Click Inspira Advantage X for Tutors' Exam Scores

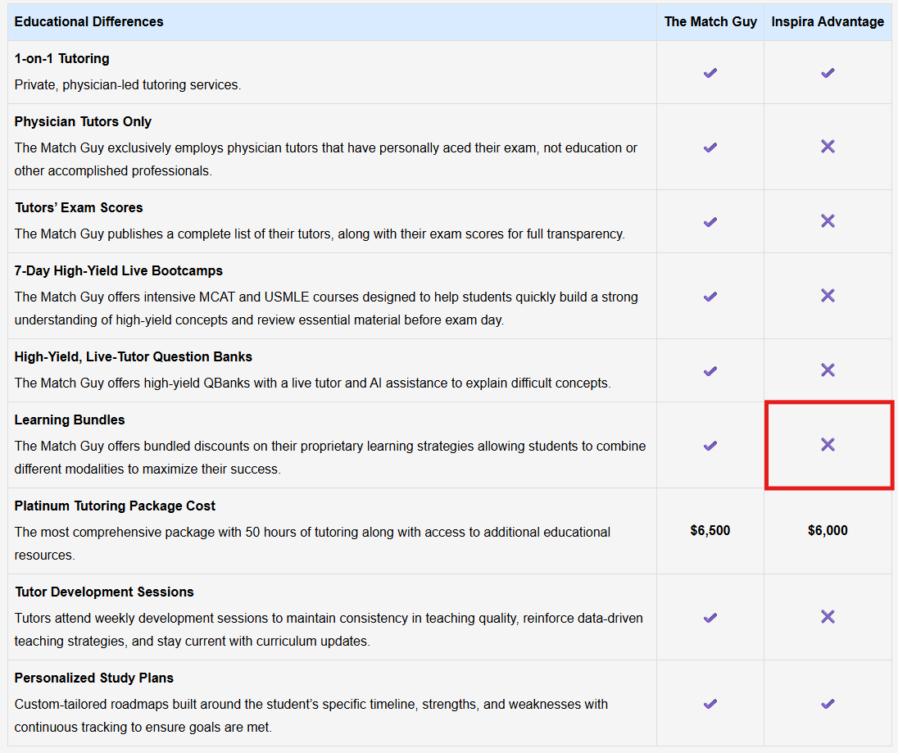(x=828, y=221)
